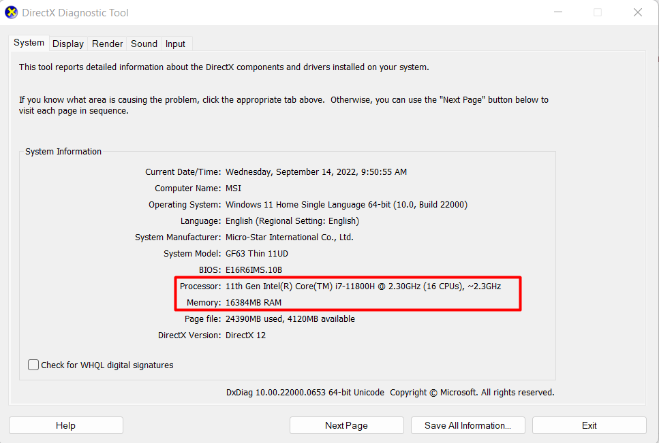Click the computer name value MSI

coord(233,188)
